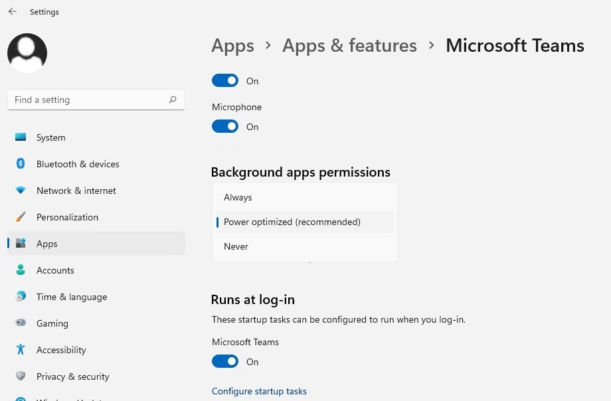Open the Accounts settings section
The image size is (611, 401).
click(55, 270)
